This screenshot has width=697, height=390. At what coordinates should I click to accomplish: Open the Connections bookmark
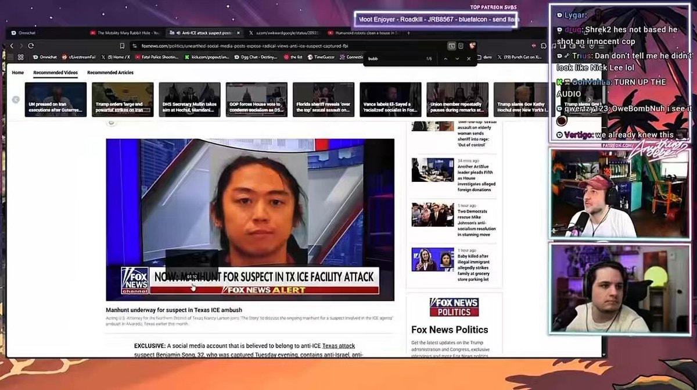pos(351,57)
